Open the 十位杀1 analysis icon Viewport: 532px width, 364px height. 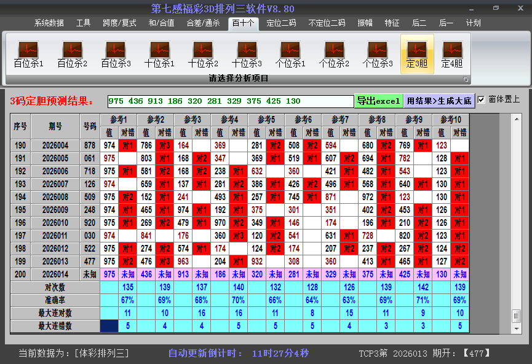[x=159, y=54]
